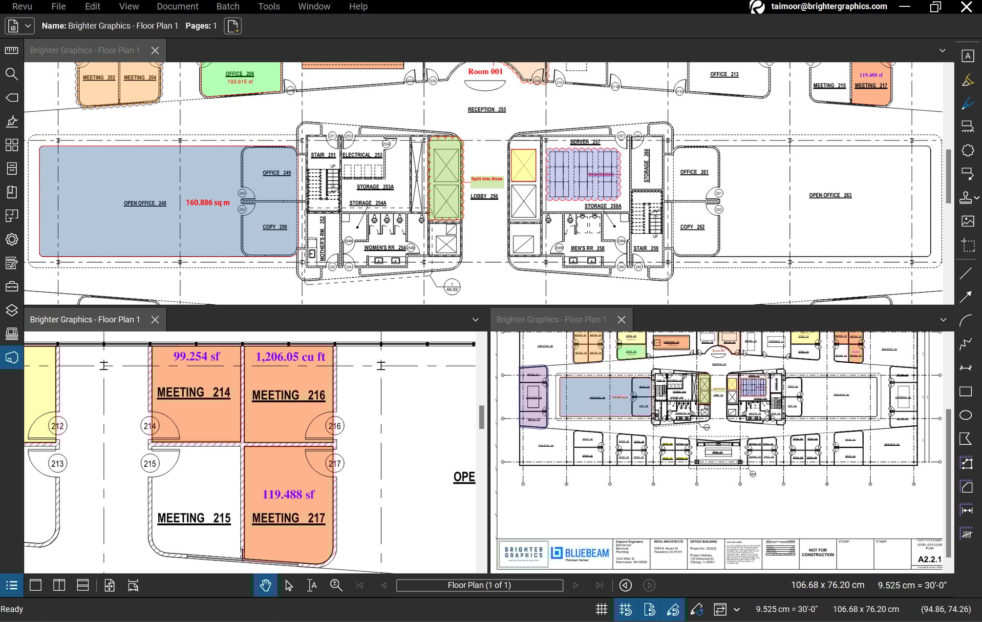Expand the file menu arrow beside Name
The image size is (982, 622).
pyautogui.click(x=28, y=25)
